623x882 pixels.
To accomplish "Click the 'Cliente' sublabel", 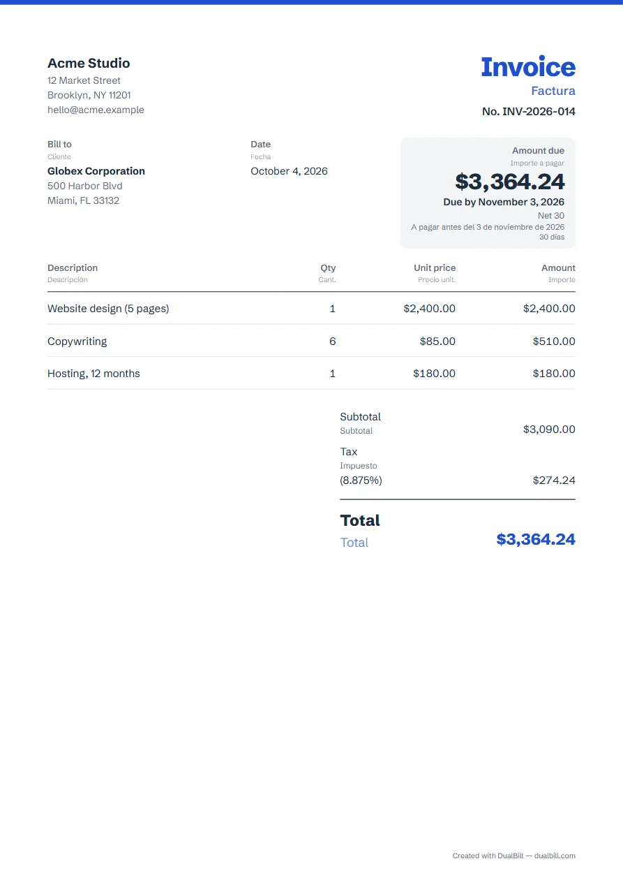I will 59,156.
